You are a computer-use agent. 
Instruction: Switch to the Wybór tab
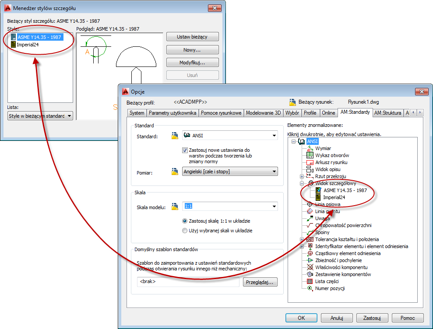tap(292, 113)
